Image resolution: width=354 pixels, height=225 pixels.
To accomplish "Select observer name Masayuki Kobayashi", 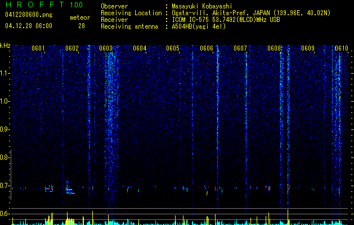I will pos(202,6).
